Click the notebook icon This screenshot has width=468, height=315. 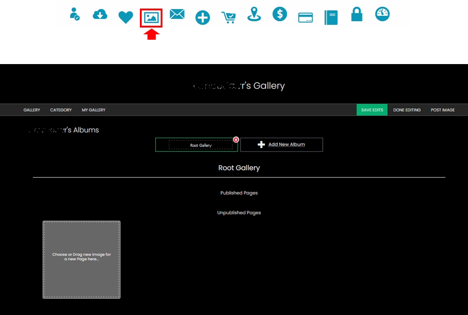click(x=331, y=18)
